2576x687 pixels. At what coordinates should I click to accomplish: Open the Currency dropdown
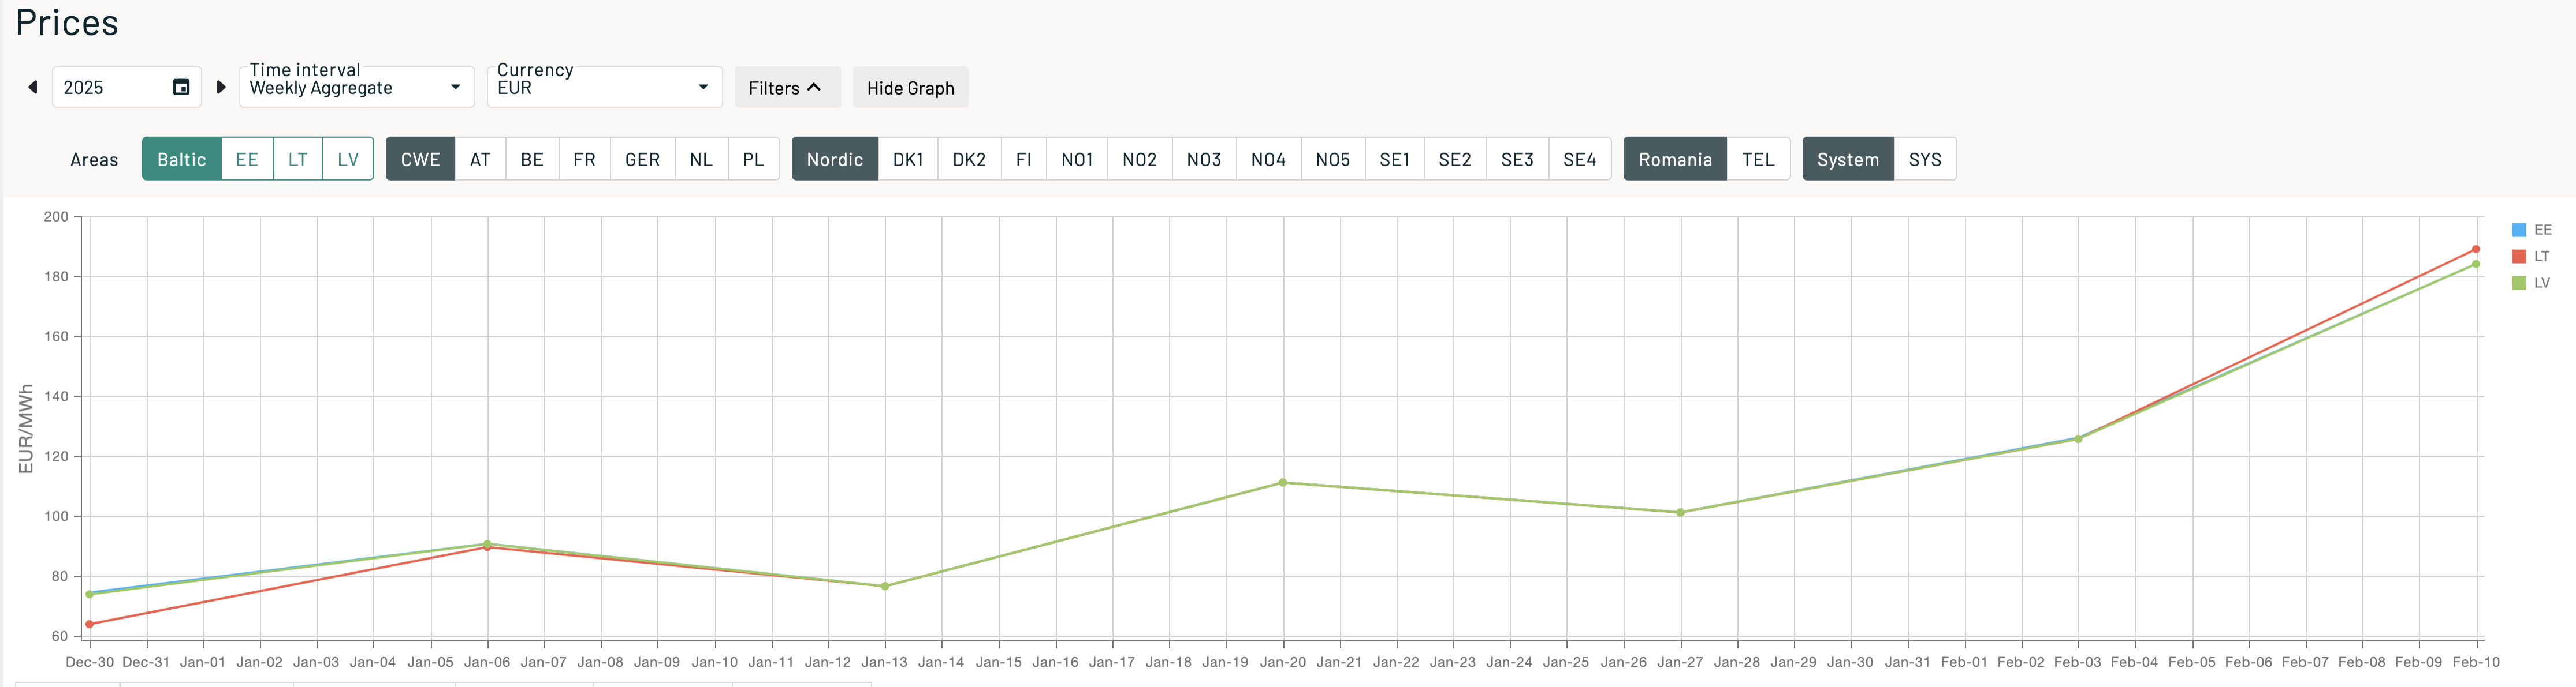pos(603,88)
